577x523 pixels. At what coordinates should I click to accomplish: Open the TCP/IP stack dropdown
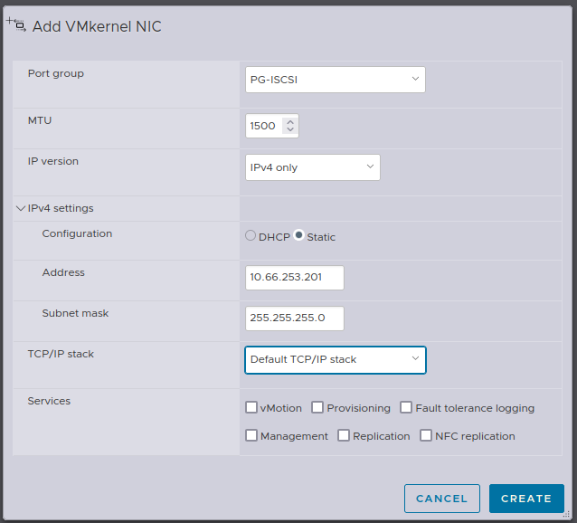click(x=335, y=359)
